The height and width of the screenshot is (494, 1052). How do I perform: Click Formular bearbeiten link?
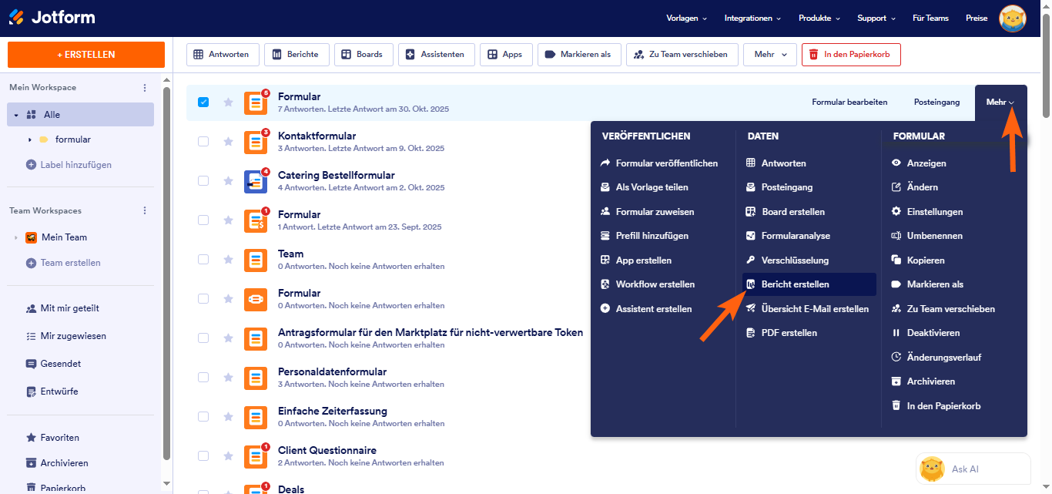tap(849, 102)
